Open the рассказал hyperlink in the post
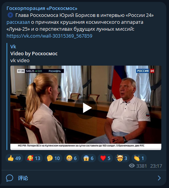169x188 pixels. tap(18, 22)
